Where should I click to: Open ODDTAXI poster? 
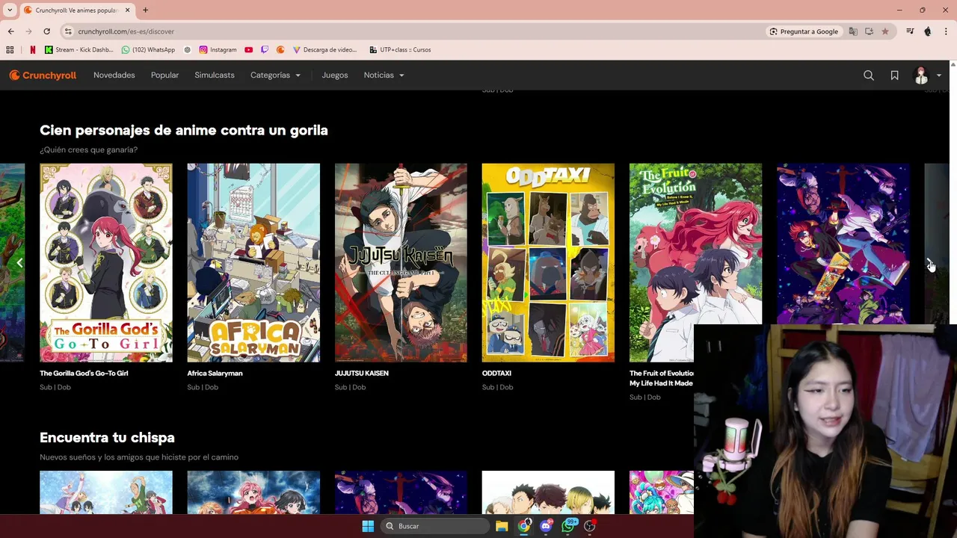point(548,263)
